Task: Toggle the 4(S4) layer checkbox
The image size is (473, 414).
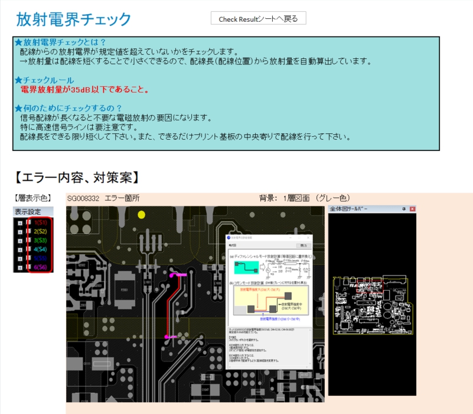Action: point(28,249)
